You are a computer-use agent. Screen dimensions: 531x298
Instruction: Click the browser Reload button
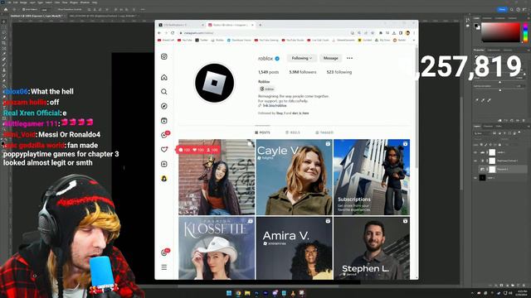[x=173, y=33]
